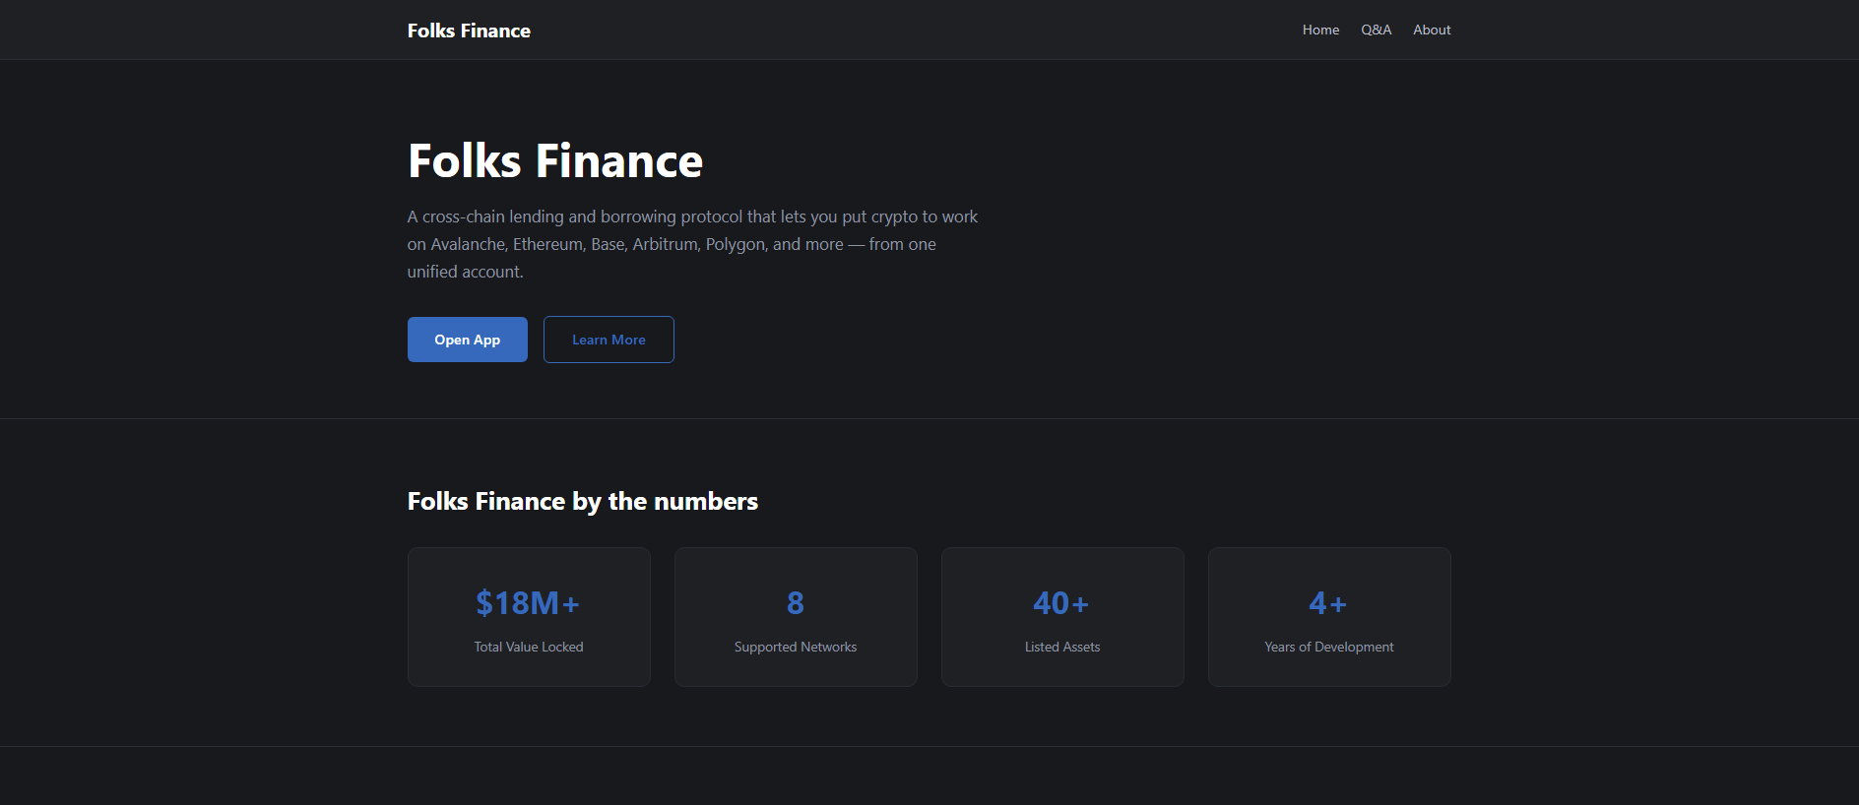
Task: Click the 8 networks stat value
Action: pyautogui.click(x=796, y=602)
